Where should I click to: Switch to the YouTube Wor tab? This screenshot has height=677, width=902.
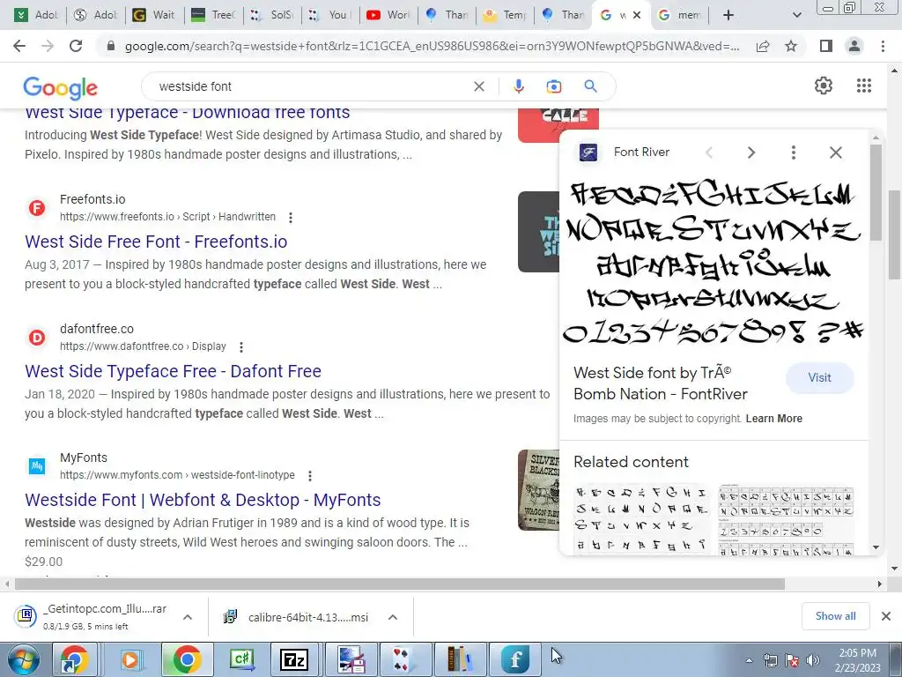click(x=388, y=15)
